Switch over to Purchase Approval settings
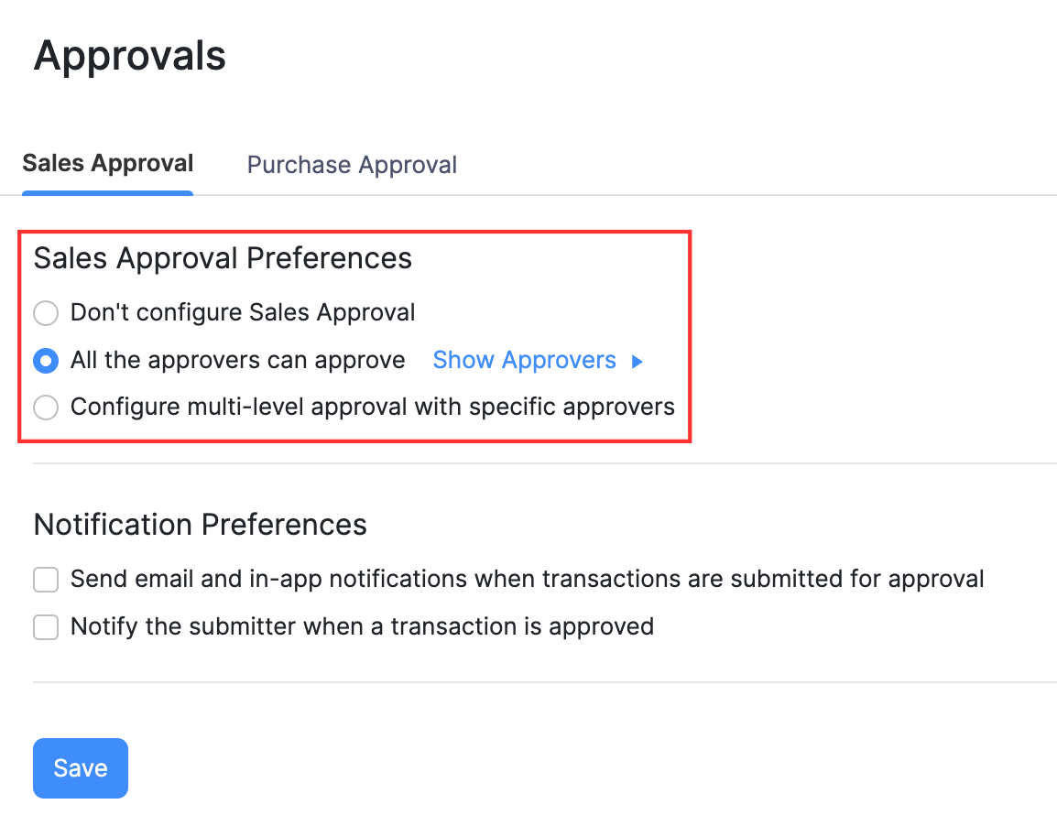Image resolution: width=1057 pixels, height=837 pixels. (x=352, y=165)
